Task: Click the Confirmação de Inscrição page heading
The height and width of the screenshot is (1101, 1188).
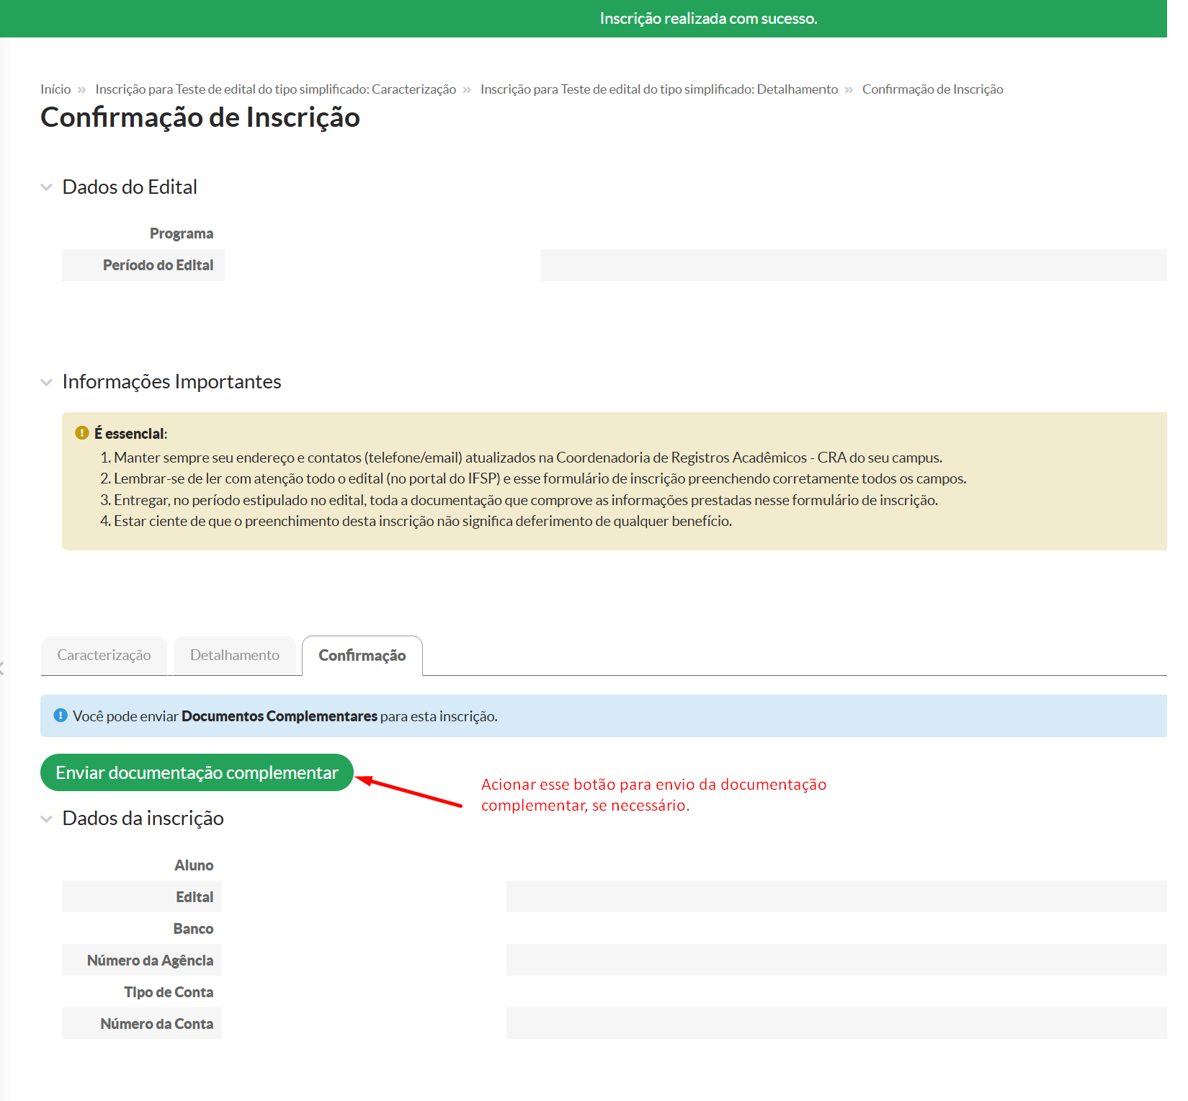Action: point(200,117)
